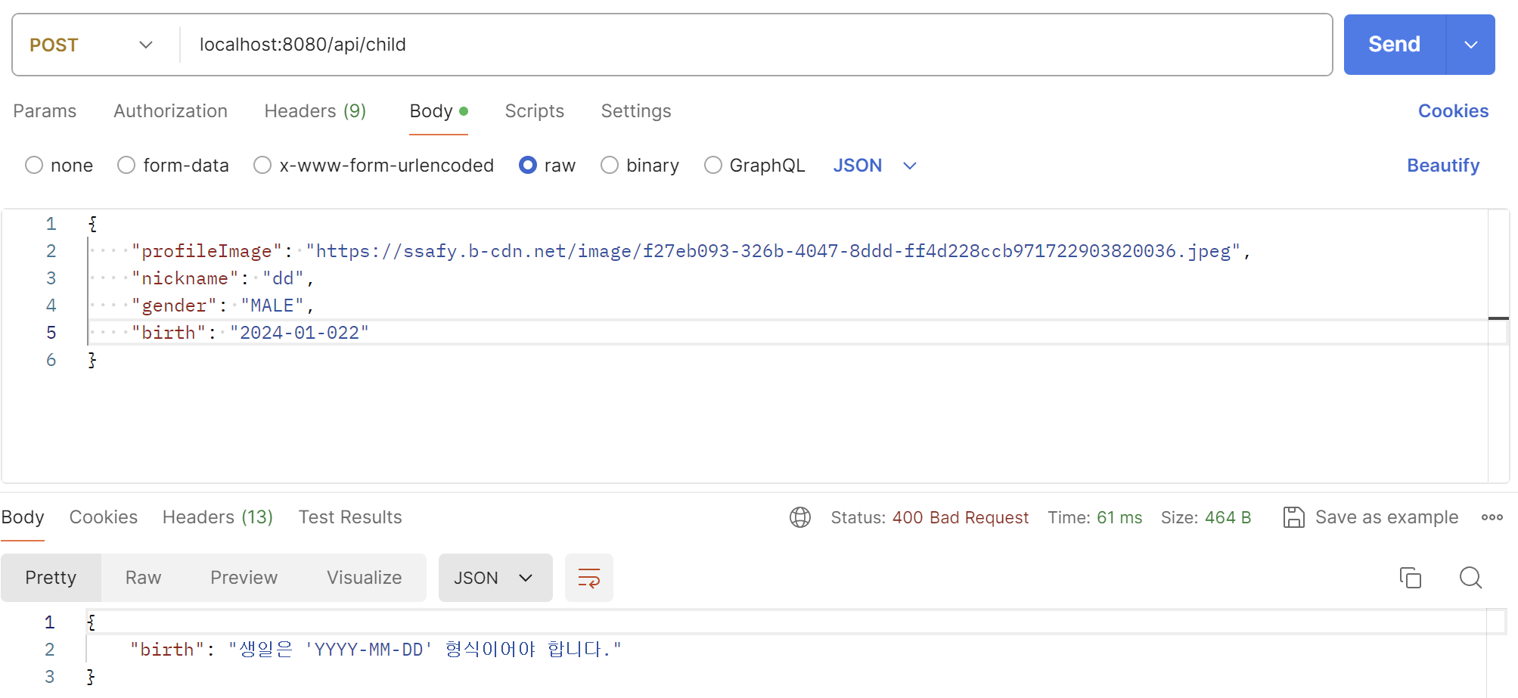
Task: View Test Results of the response
Action: (x=349, y=517)
